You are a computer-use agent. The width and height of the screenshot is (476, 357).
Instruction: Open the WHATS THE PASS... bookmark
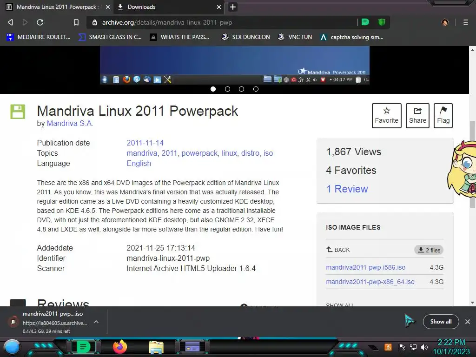180,37
